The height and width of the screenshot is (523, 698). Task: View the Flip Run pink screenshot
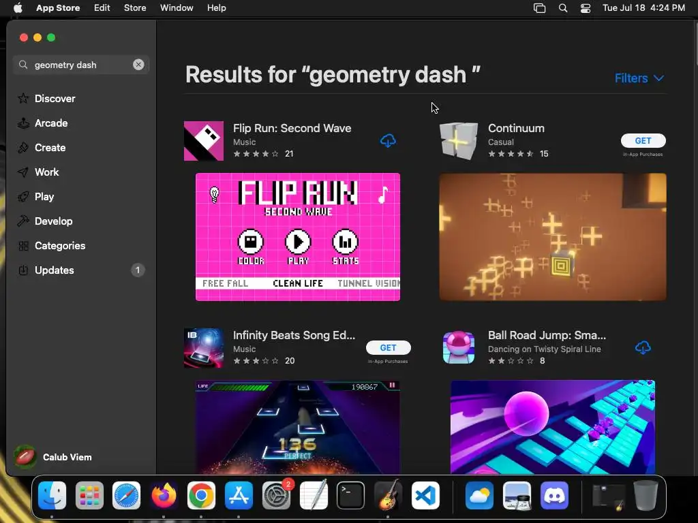[298, 237]
